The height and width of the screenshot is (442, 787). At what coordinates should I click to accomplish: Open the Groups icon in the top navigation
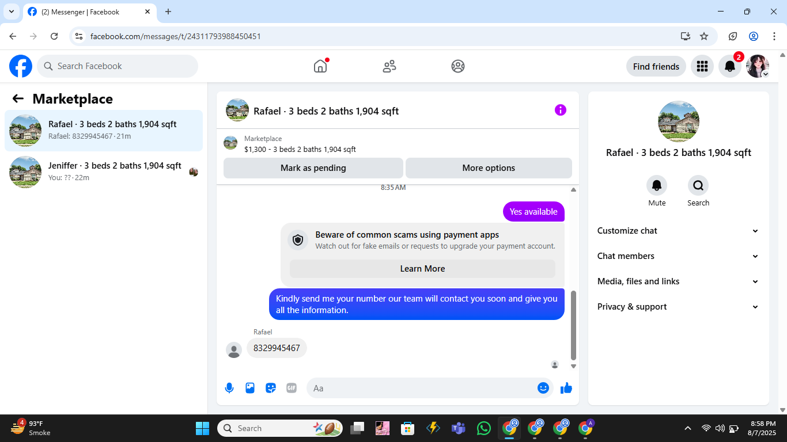click(x=458, y=66)
